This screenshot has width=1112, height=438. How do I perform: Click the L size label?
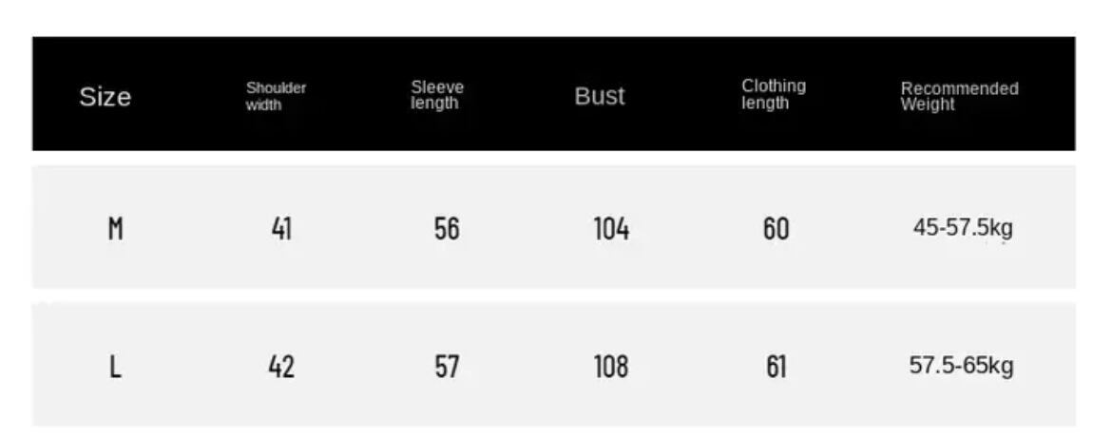coord(115,367)
